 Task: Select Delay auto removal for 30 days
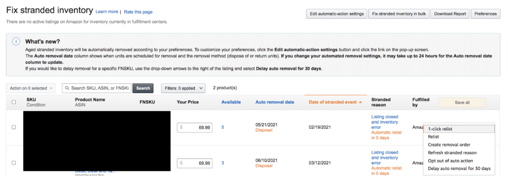tap(459, 168)
